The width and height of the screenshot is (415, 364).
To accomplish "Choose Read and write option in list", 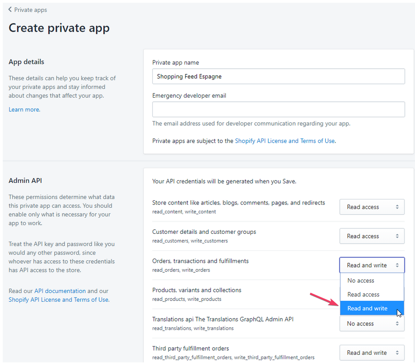I will (367, 309).
